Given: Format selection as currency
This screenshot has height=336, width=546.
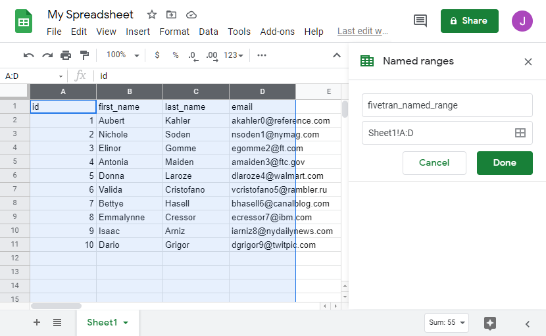Looking at the screenshot, I should (157, 55).
